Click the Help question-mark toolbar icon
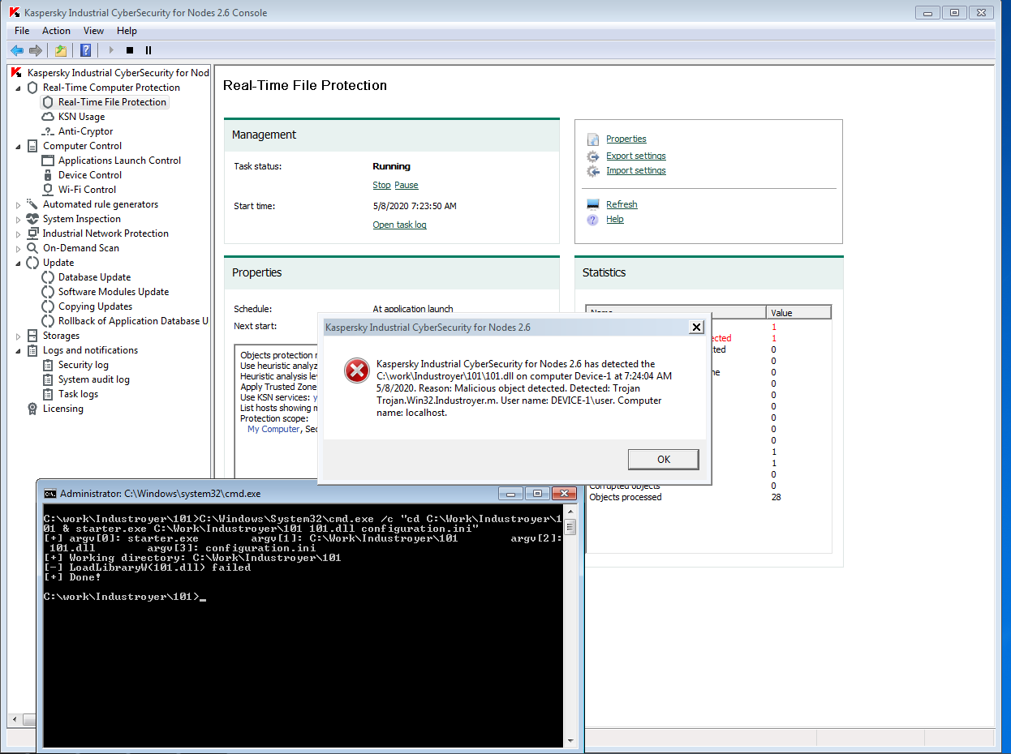The width and height of the screenshot is (1011, 754). (x=85, y=50)
